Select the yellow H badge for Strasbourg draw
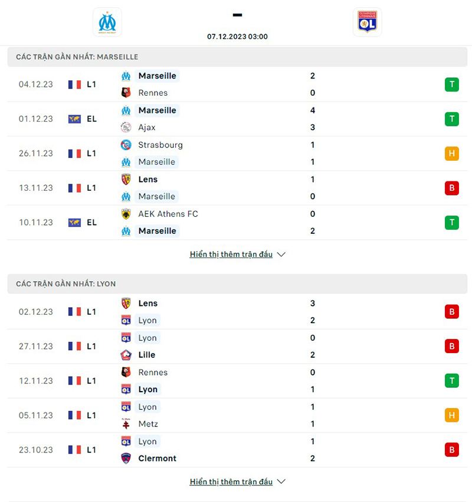Image resolution: width=472 pixels, height=502 pixels. [451, 153]
